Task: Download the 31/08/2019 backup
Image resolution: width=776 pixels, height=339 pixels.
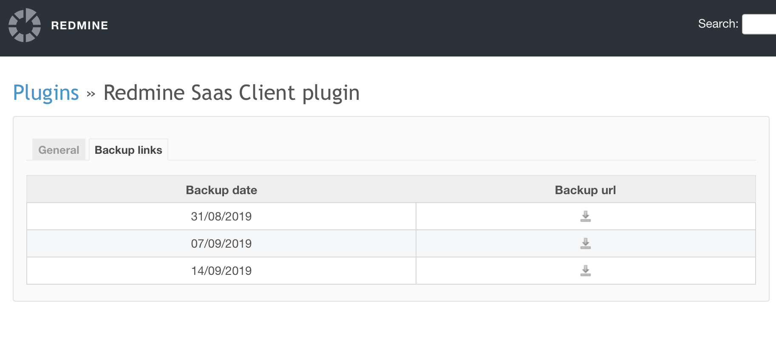Action: pos(586,216)
